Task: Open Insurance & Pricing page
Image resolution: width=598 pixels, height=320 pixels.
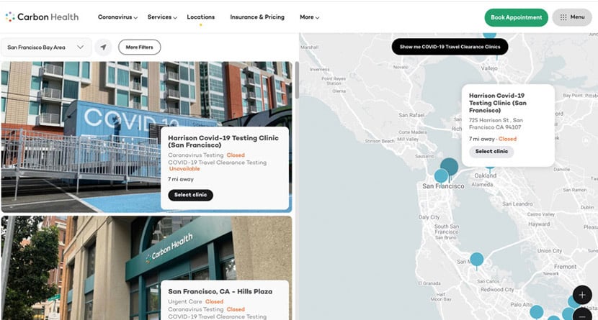Action: (257, 17)
